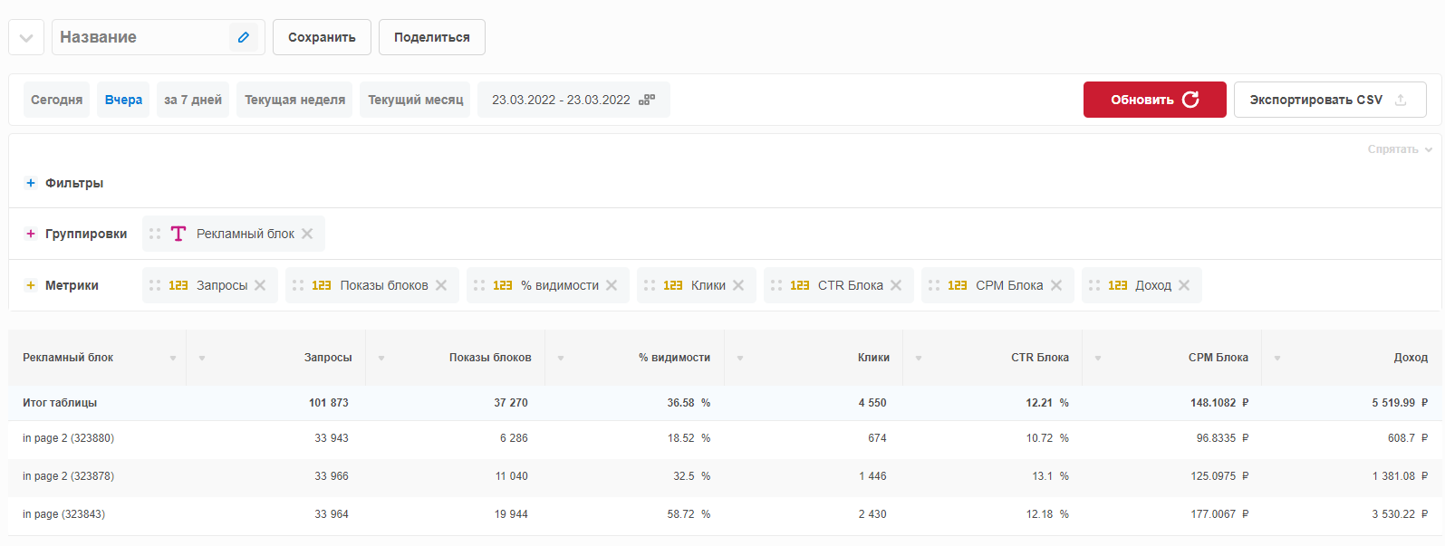
Task: Click the 123 icon on Запросы chip
Action: (178, 285)
